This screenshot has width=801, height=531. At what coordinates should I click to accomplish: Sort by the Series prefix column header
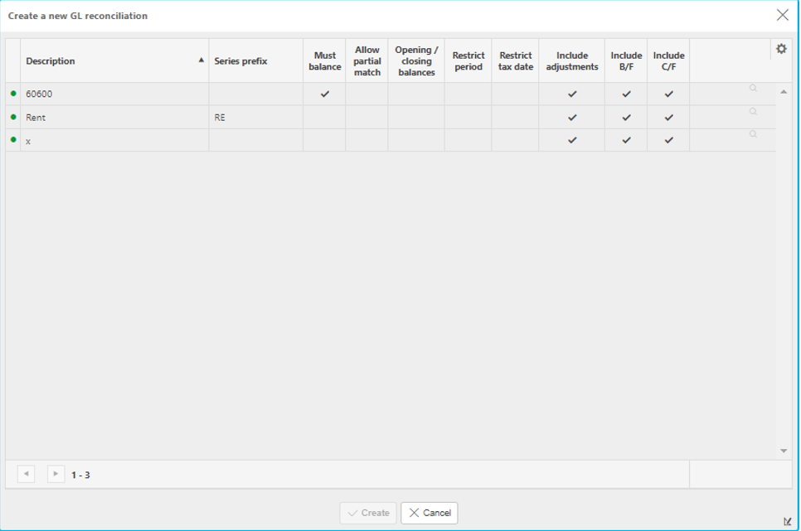[256, 60]
